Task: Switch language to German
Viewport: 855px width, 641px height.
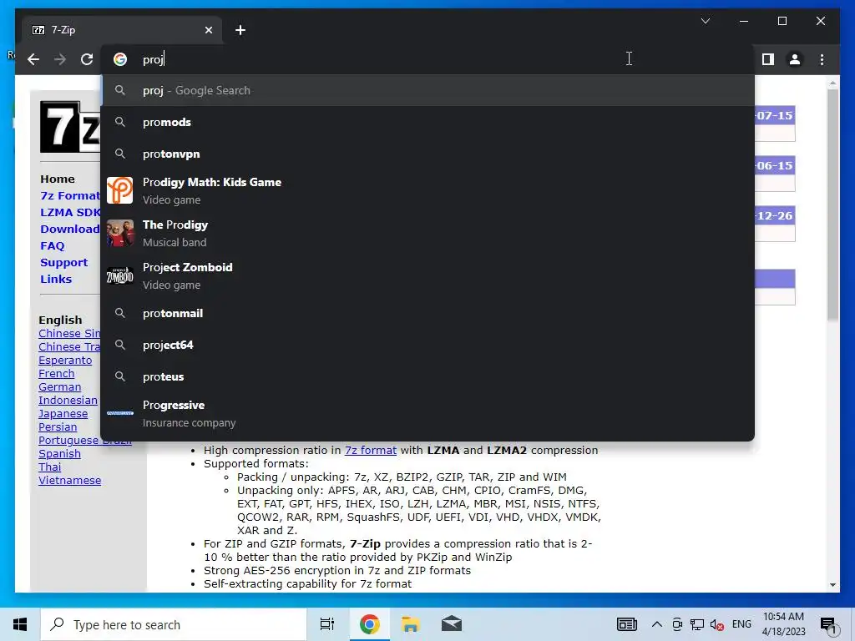Action: coord(59,387)
